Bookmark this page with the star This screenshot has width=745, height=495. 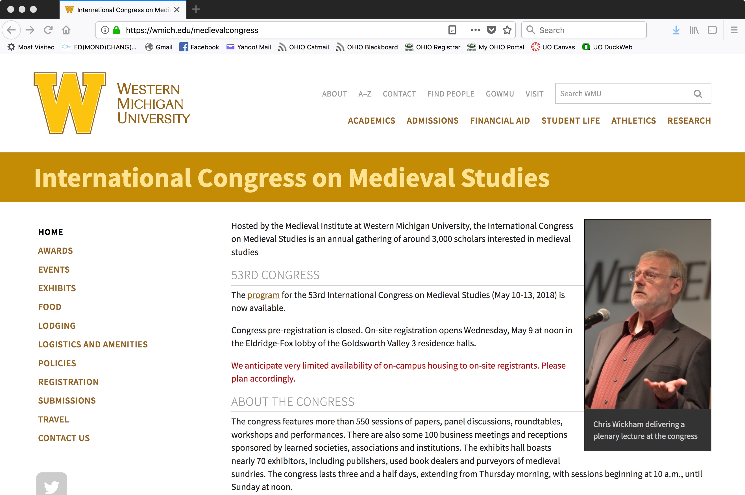507,30
